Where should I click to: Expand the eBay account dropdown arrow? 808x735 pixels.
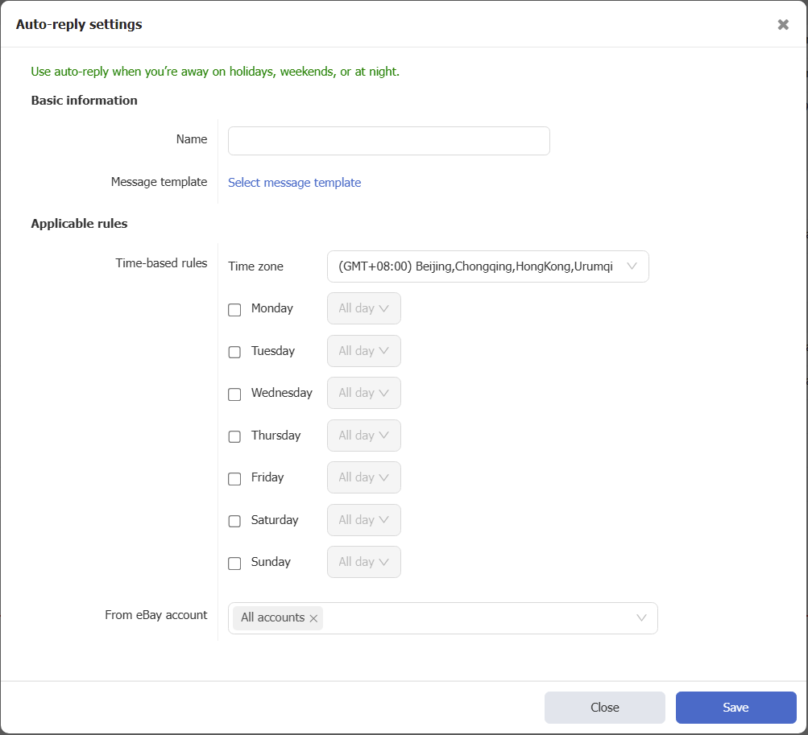pyautogui.click(x=641, y=618)
